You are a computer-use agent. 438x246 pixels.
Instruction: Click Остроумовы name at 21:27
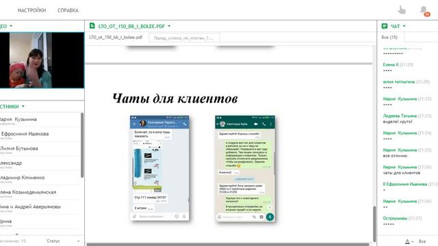(x=395, y=218)
